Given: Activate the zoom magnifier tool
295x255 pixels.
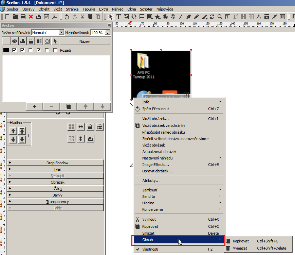Looking at the screenshot, I should (x=220, y=16).
